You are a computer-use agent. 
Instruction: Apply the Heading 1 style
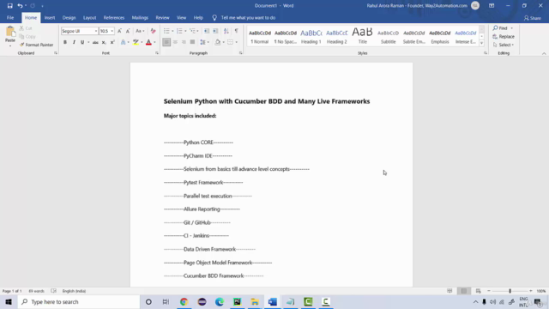[x=311, y=36]
